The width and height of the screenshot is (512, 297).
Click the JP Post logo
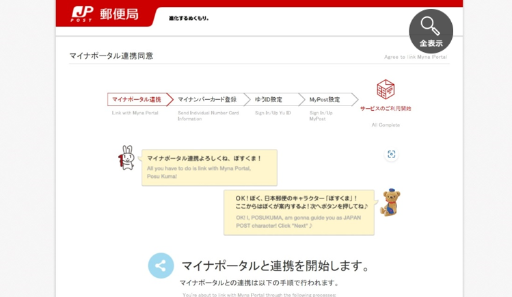(x=82, y=14)
